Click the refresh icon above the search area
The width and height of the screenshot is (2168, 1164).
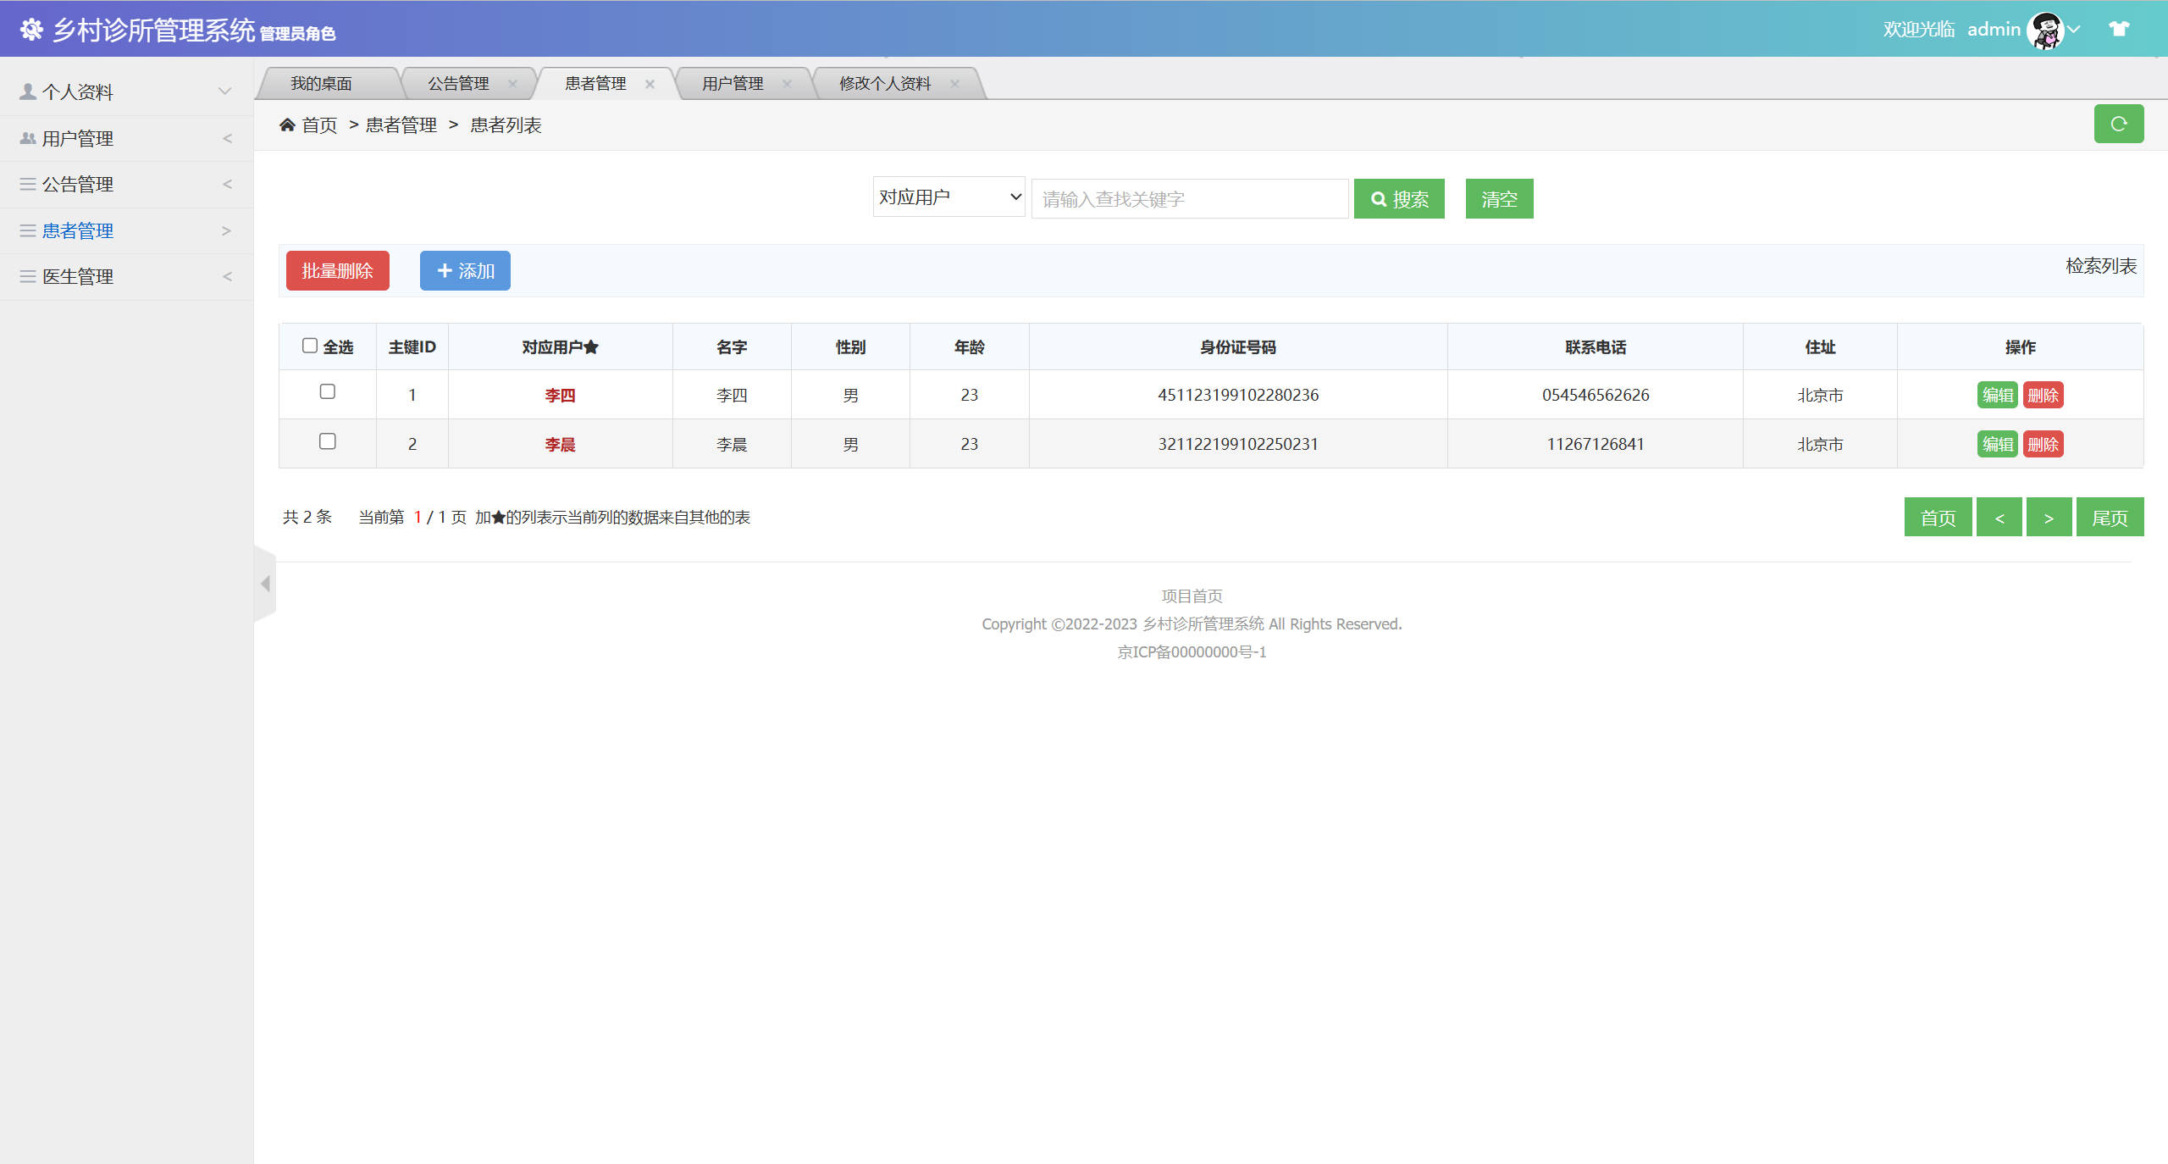(x=2119, y=124)
